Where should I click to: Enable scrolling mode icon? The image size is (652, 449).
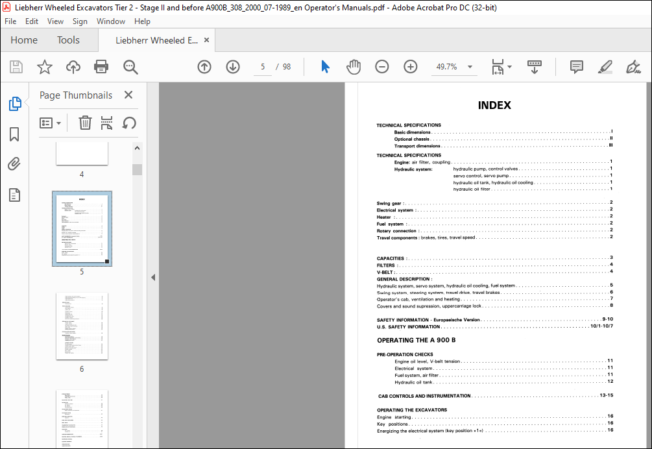(x=535, y=67)
